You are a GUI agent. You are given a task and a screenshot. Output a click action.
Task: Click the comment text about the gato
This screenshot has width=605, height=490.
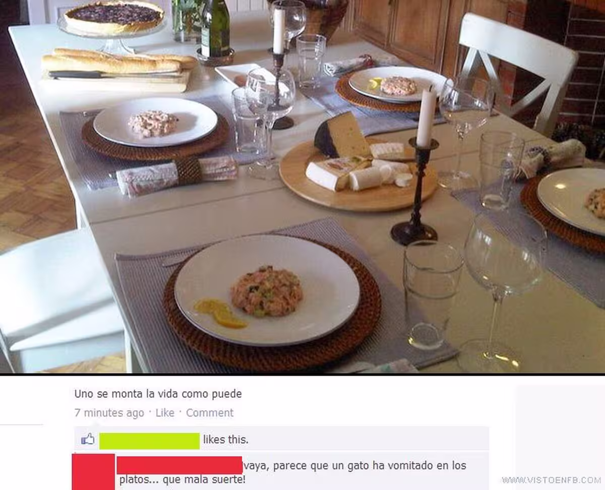pyautogui.click(x=293, y=472)
